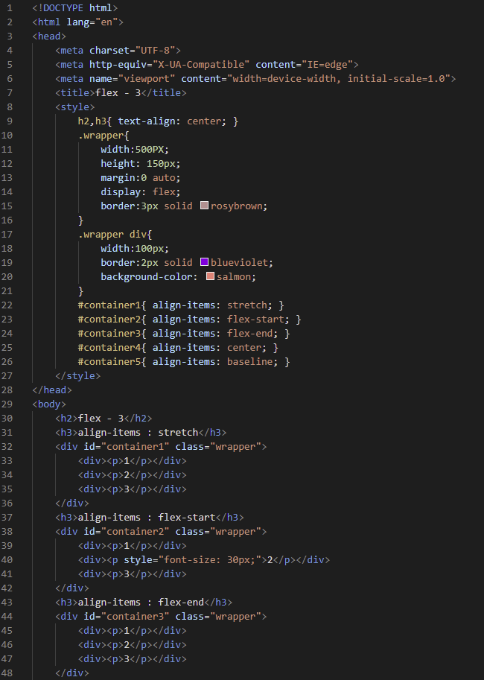484x680 pixels.
Task: Click the #container4 selector
Action: click(109, 347)
